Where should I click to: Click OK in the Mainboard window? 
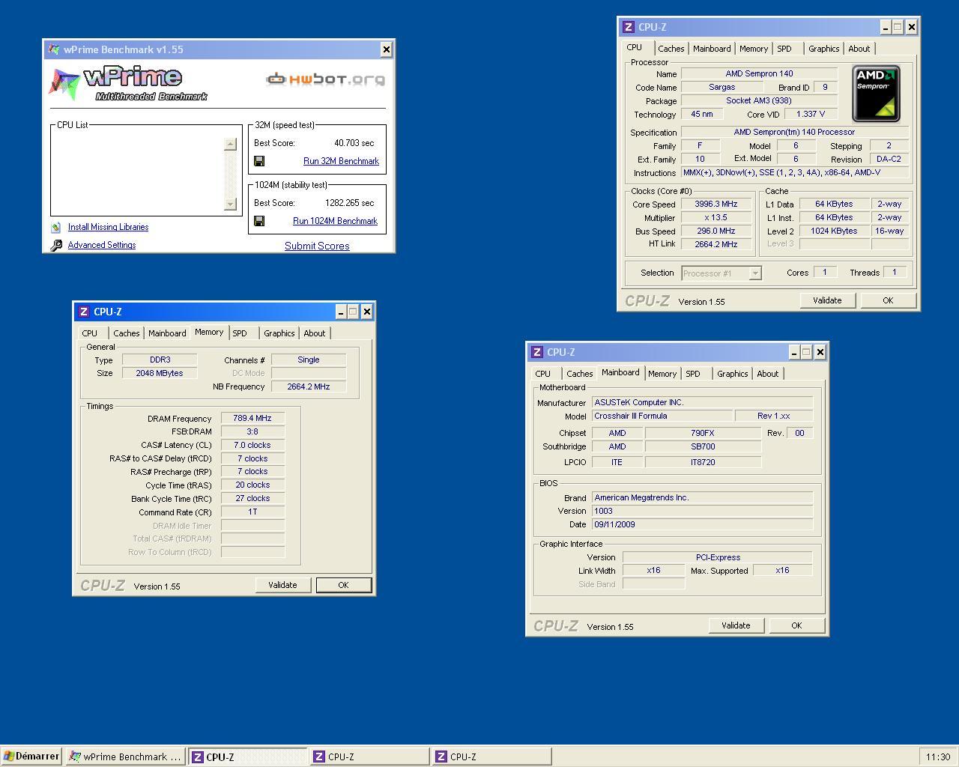pyautogui.click(x=796, y=625)
